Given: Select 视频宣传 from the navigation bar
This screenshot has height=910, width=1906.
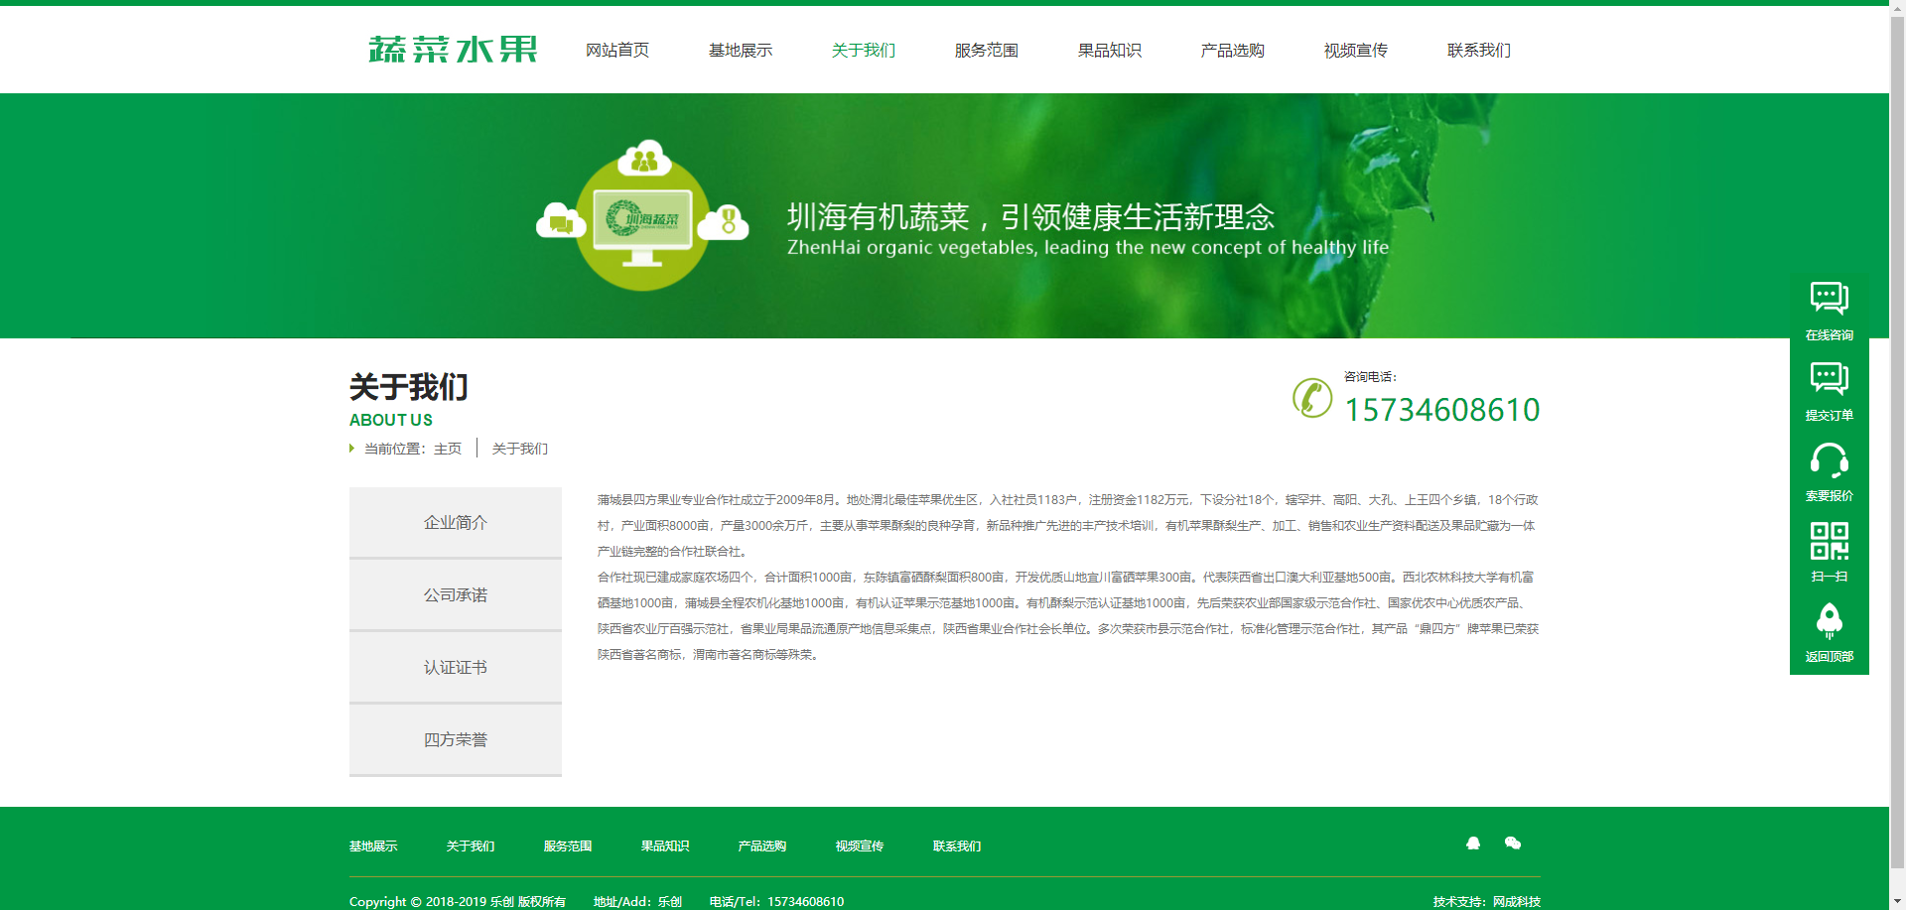Looking at the screenshot, I should click(x=1356, y=51).
